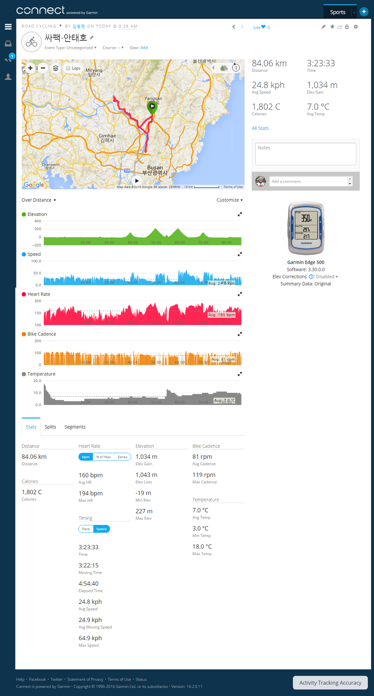Open connections icon with notification badge
The image size is (374, 696).
point(8,59)
